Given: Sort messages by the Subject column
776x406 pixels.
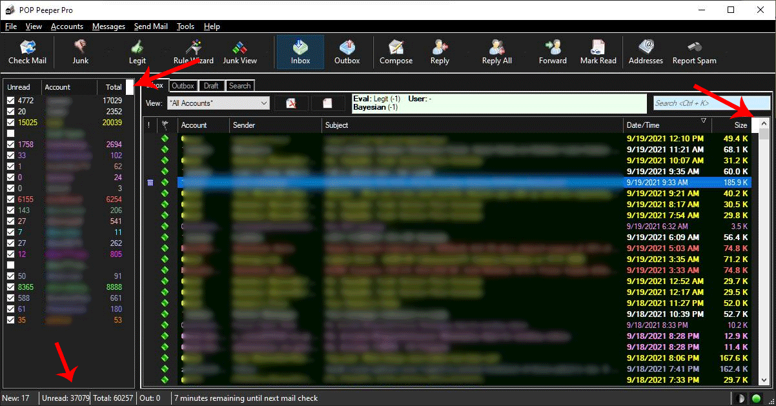Looking at the screenshot, I should [473, 125].
